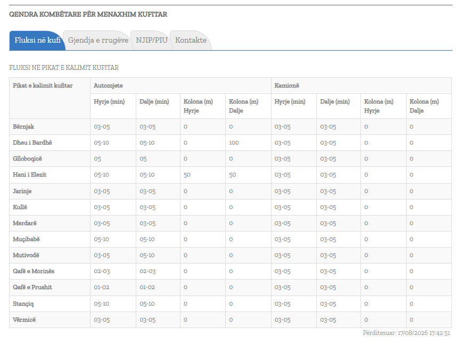
Task: Go to the Kontakte tab
Action: click(x=191, y=40)
